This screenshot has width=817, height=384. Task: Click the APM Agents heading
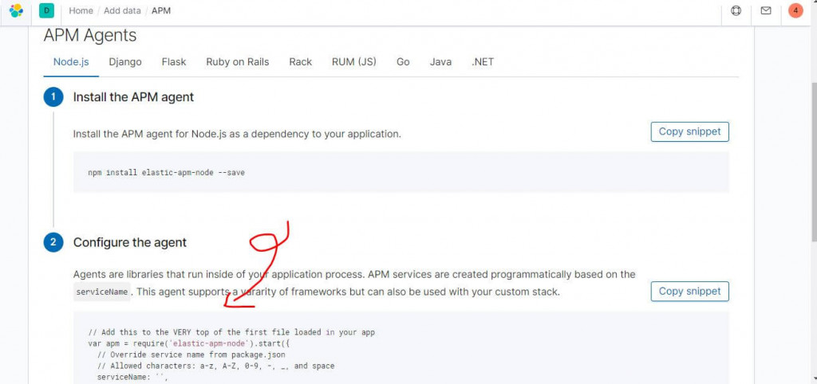(x=89, y=35)
